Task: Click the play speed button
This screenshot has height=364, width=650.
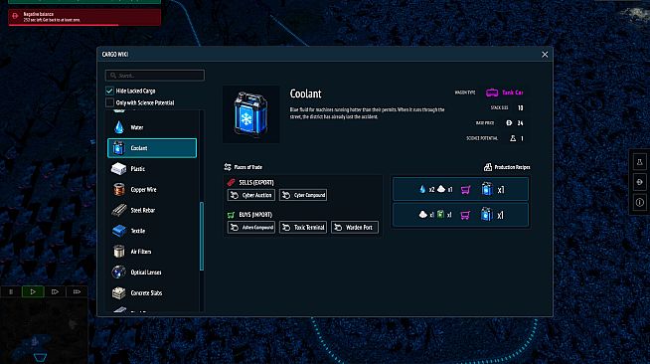Action: pyautogui.click(x=33, y=291)
